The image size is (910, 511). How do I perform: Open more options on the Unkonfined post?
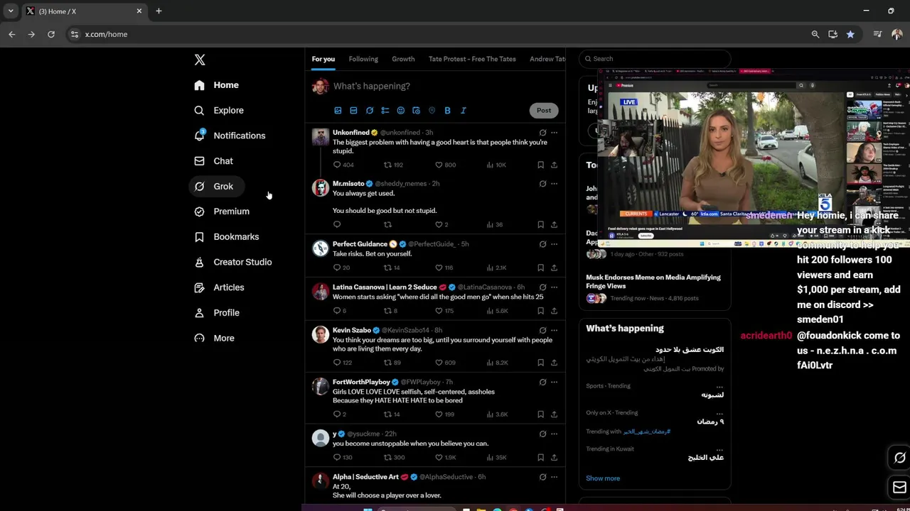(x=554, y=133)
